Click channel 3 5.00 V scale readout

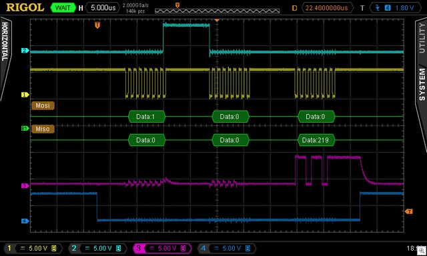click(x=167, y=249)
